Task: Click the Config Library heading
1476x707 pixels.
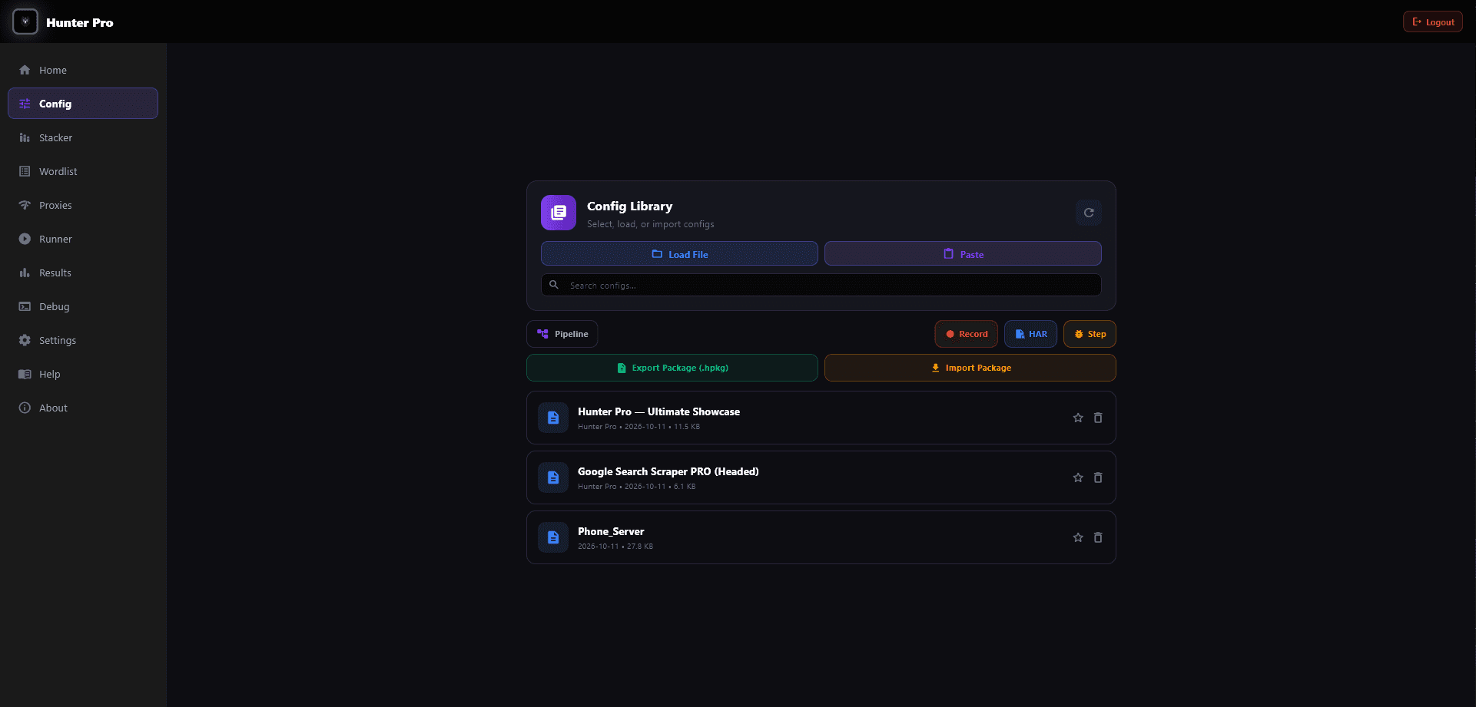Action: [629, 206]
